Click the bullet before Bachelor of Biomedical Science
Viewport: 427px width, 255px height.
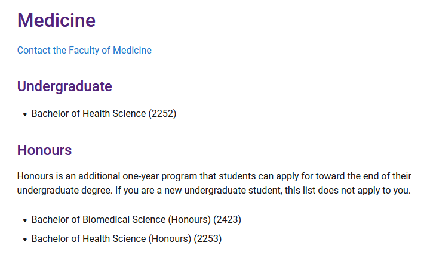tap(25, 220)
